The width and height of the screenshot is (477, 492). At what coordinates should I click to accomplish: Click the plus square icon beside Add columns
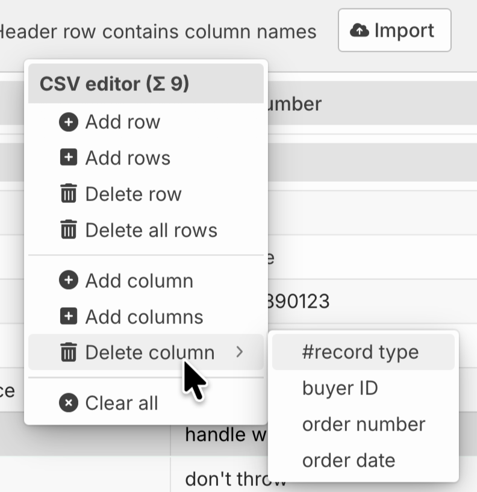pos(69,316)
